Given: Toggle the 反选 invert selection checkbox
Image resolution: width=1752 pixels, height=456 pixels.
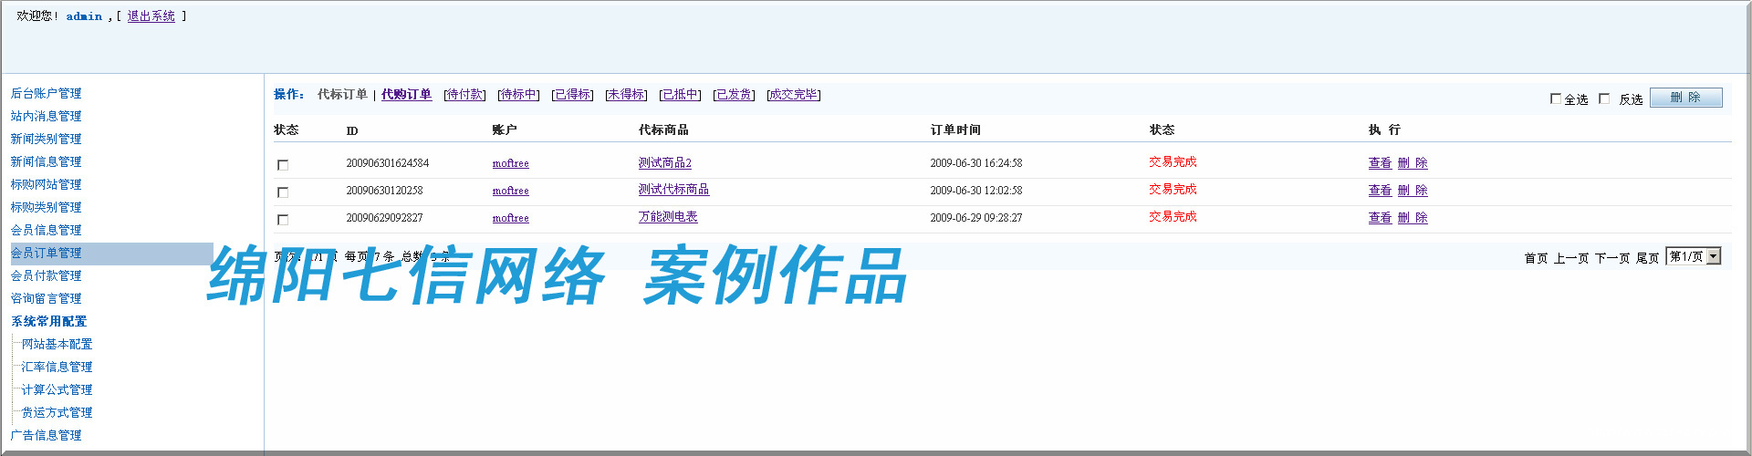Looking at the screenshot, I should [1604, 98].
